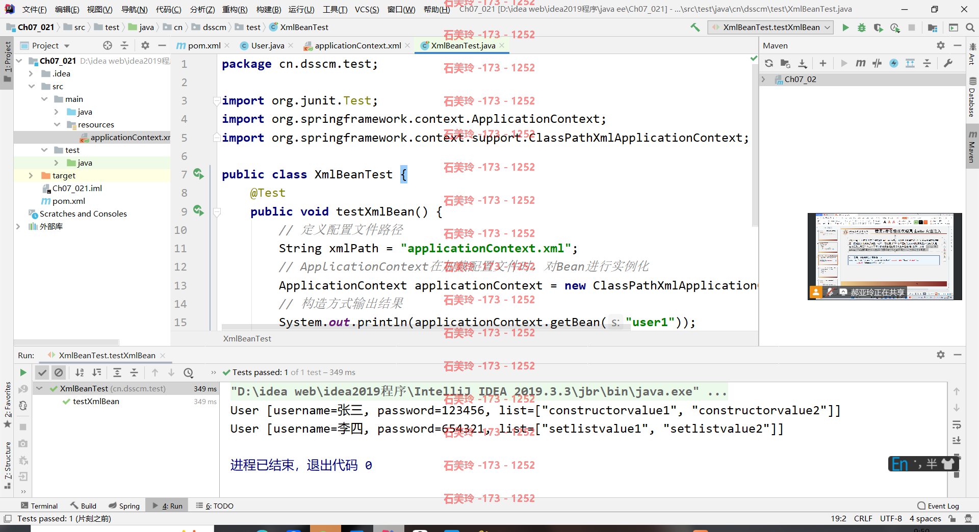The height and width of the screenshot is (532, 979).
Task: Open the Project Structure icon
Action: (x=933, y=28)
